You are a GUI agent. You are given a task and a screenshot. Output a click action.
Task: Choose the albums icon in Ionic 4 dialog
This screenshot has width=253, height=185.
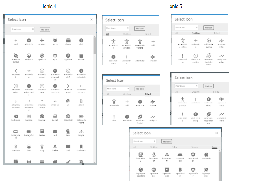click(68, 40)
